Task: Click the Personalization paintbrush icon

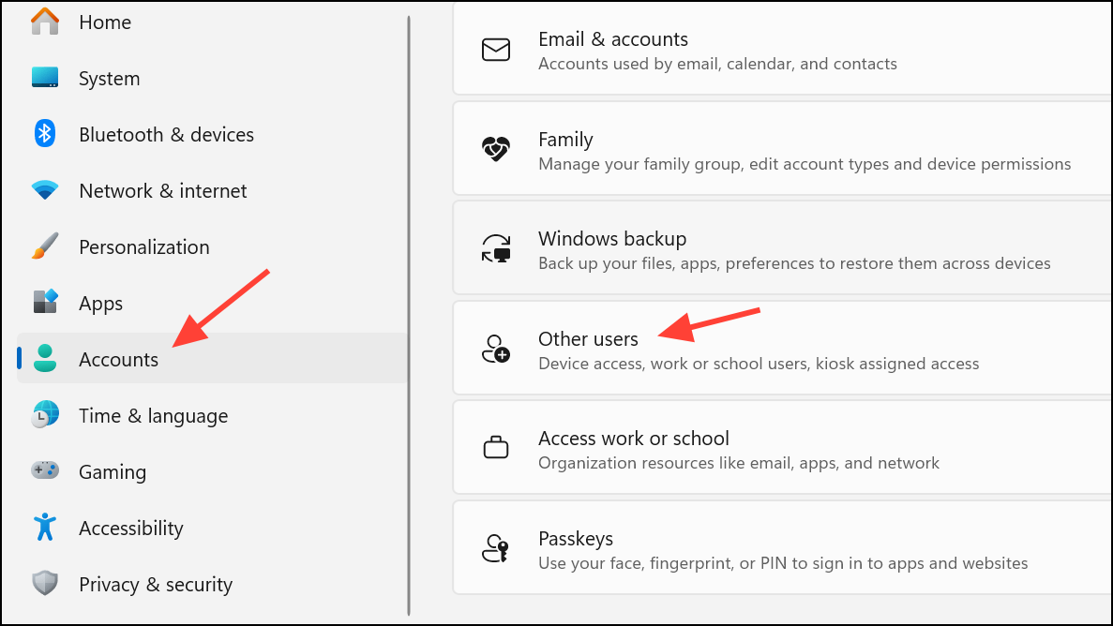Action: [45, 247]
